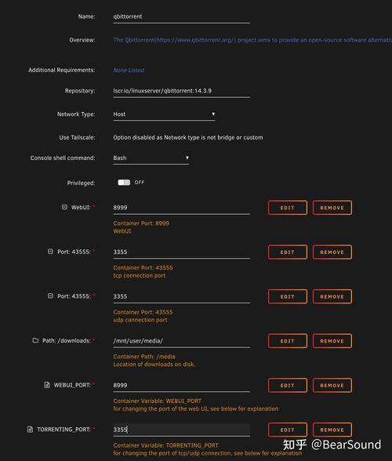The width and height of the screenshot is (392, 461).
Task: Click the Repository input field
Action: click(x=181, y=91)
